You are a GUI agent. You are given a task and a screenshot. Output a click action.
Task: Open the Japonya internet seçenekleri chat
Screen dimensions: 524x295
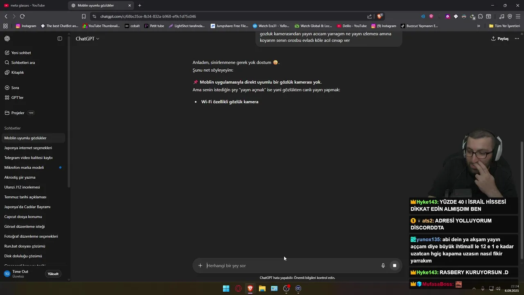34,148
